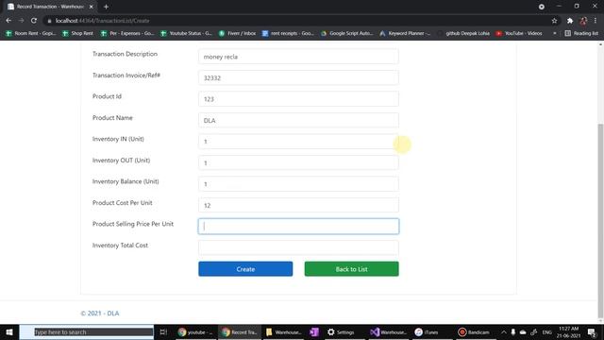
Task: Click the Chrome media control icon
Action: pyautogui.click(x=542, y=7)
